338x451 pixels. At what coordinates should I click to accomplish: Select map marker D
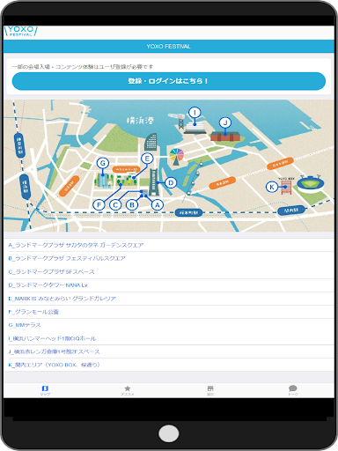tap(171, 183)
